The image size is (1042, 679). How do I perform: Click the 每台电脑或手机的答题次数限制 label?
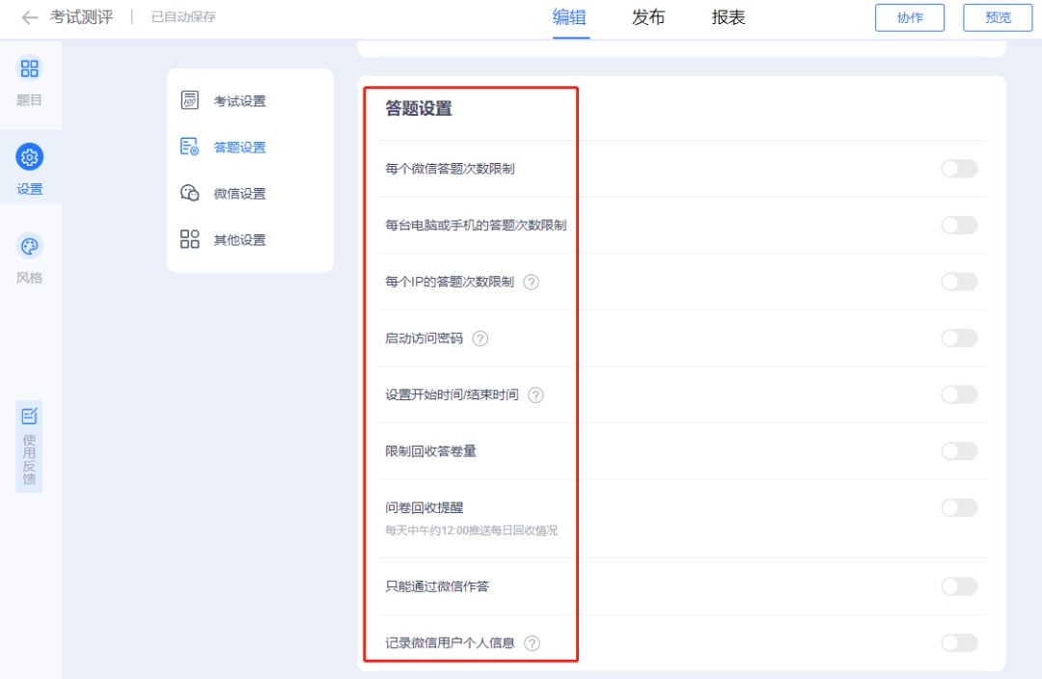476,226
